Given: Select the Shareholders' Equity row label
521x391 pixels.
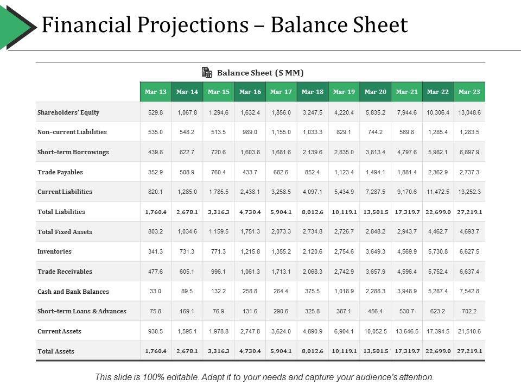Looking at the screenshot, I should coord(68,112).
